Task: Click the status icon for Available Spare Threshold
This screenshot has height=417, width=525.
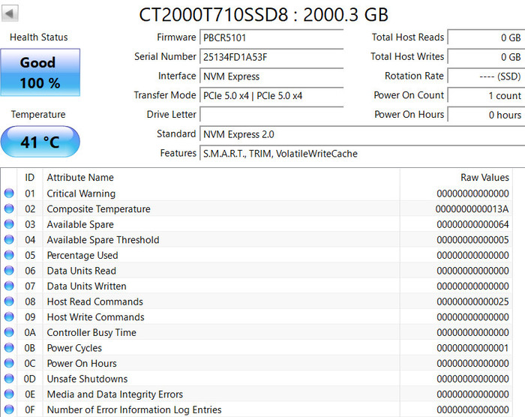Action: 9,239
